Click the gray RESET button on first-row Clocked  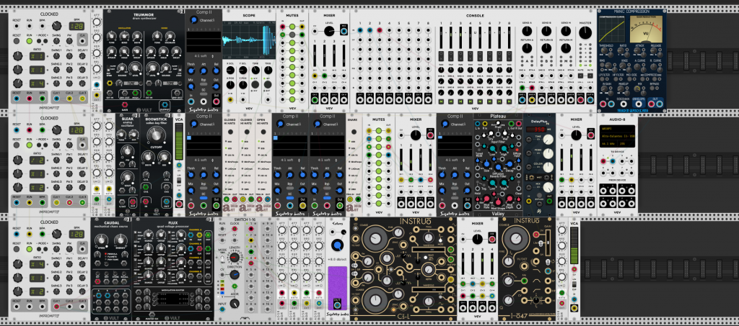tap(17, 41)
